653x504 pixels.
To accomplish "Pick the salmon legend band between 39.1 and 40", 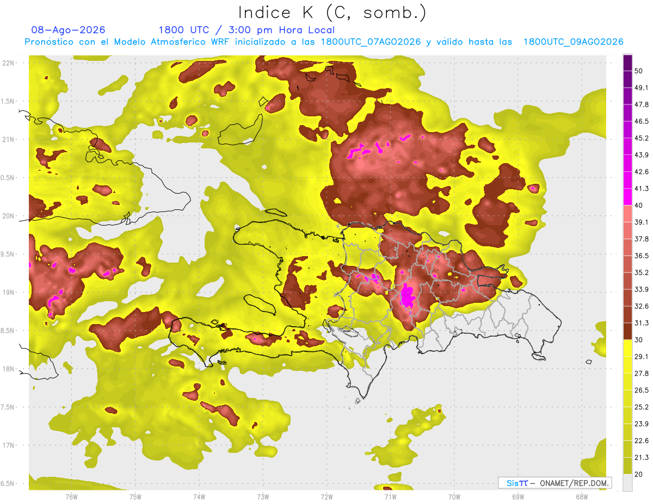I will [627, 214].
